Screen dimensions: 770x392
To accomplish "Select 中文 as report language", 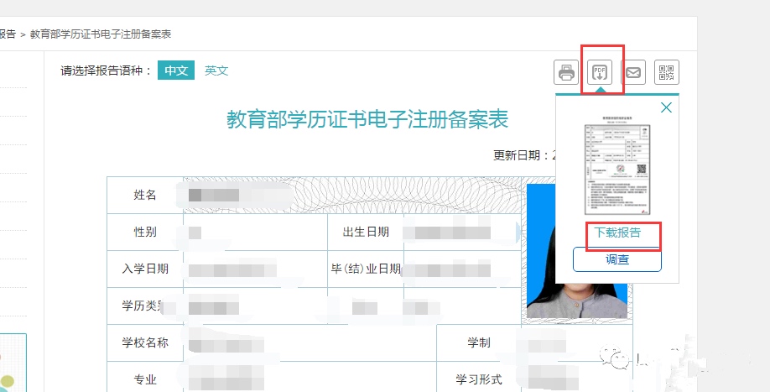I will 176,71.
